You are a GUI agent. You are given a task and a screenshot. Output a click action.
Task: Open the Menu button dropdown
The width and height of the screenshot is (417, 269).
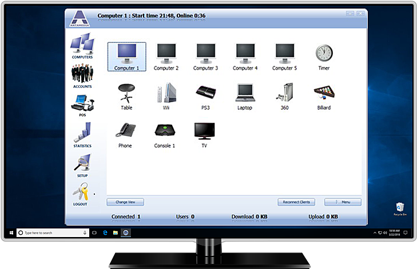[x=343, y=202]
